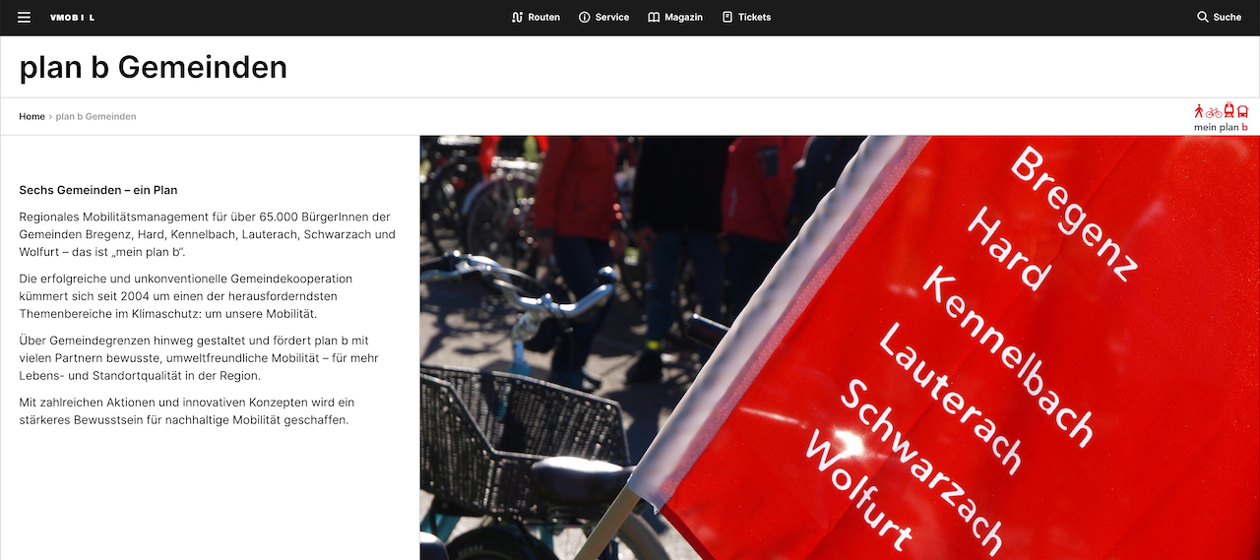
Task: Click the info circle icon beside Service
Action: point(585,18)
